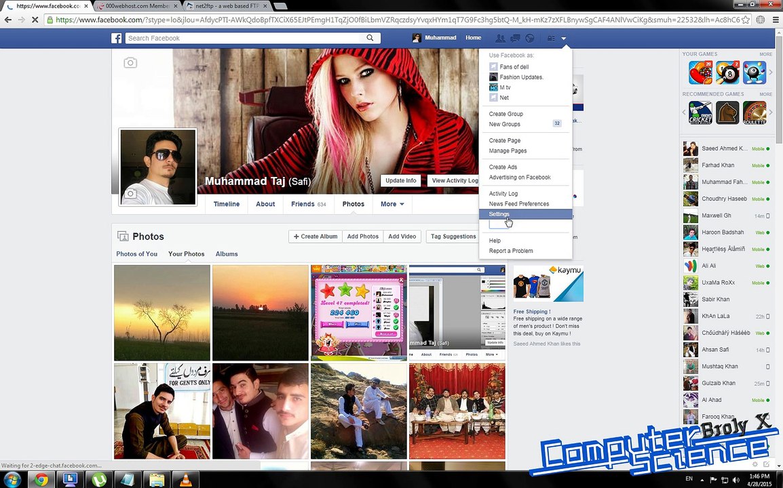Switch to the 000webhost.com browser tab
This screenshot has height=488, width=783.
pos(137,6)
